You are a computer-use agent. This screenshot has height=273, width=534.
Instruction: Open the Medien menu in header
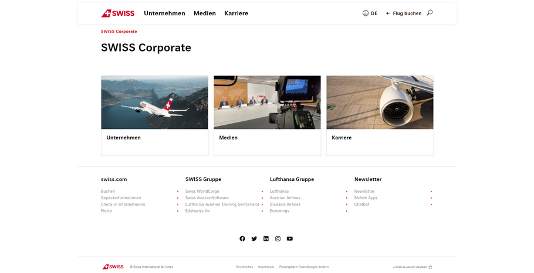coord(205,13)
